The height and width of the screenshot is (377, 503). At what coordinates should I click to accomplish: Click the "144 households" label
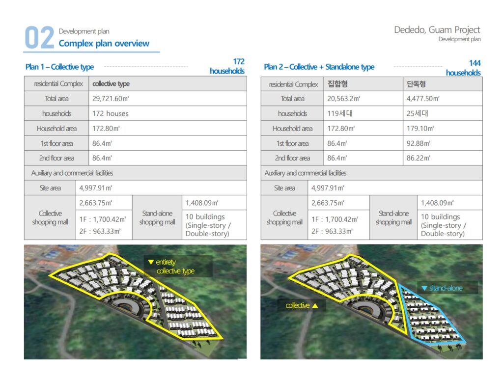(463, 68)
